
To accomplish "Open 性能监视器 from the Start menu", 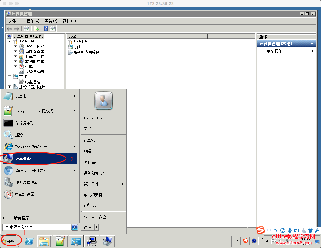I will tap(40, 194).
